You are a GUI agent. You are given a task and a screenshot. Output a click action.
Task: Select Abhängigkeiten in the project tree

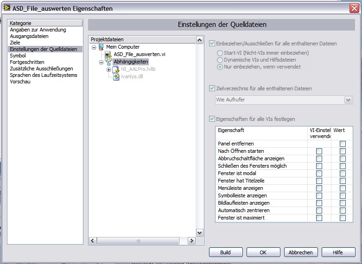(131, 62)
